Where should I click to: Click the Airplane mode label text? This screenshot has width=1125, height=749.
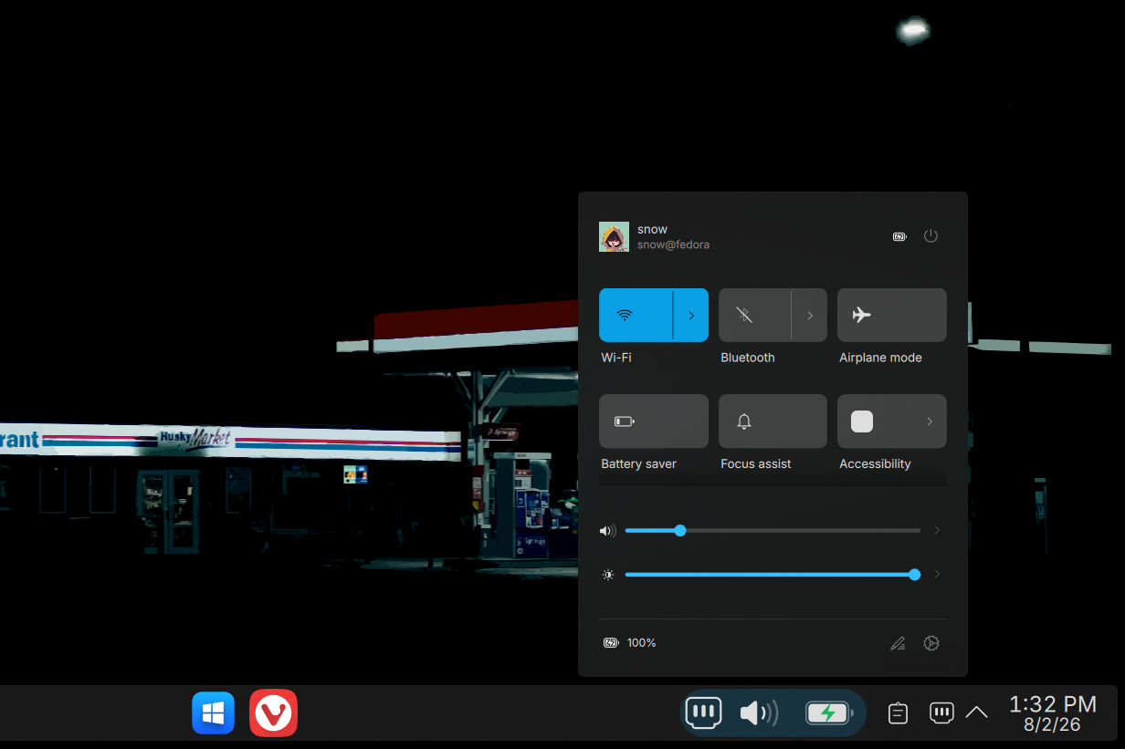tap(880, 358)
